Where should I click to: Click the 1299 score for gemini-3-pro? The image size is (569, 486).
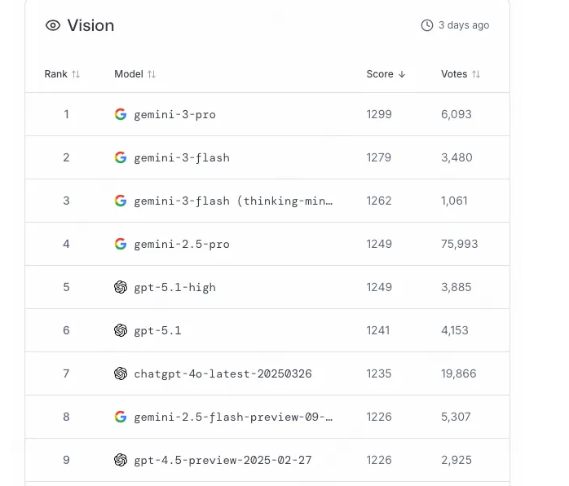coord(379,114)
